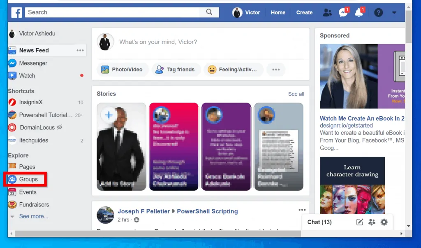Open the help question mark menu
Viewport: 421px width, 248px height.
pyautogui.click(x=378, y=12)
